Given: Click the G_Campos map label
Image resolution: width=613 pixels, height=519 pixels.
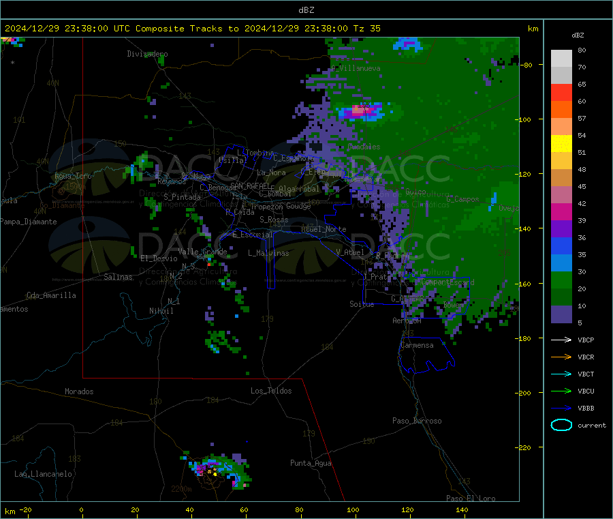Looking at the screenshot, I should (x=463, y=199).
